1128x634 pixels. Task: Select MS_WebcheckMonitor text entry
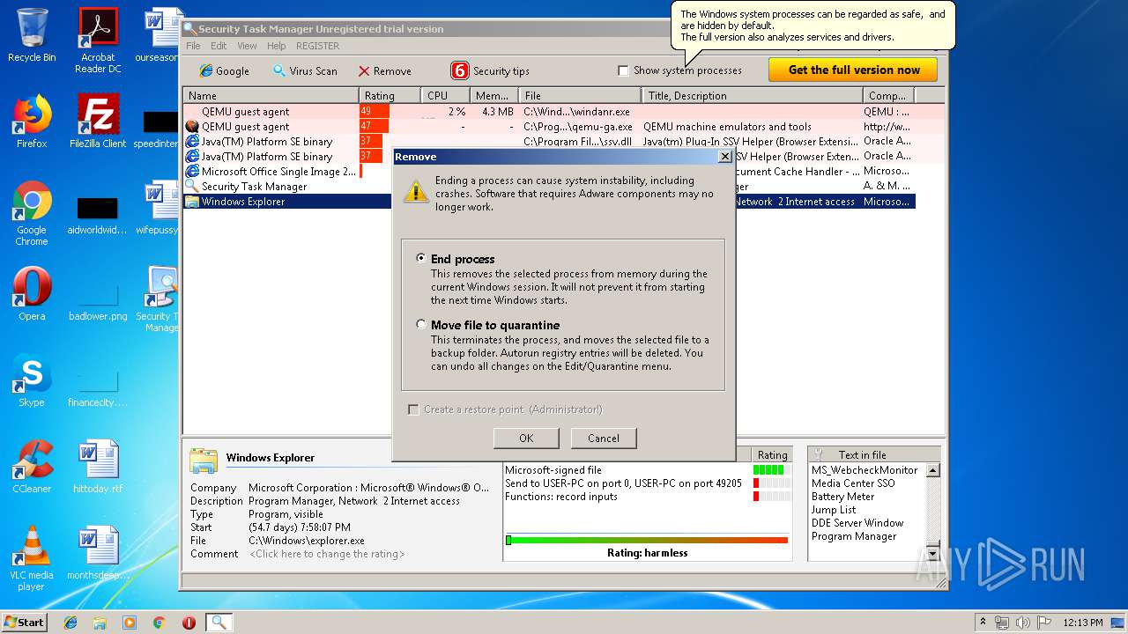pyautogui.click(x=865, y=470)
